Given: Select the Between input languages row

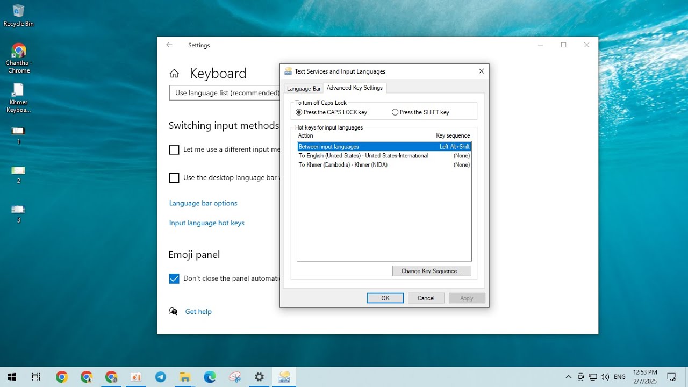Looking at the screenshot, I should point(384,147).
